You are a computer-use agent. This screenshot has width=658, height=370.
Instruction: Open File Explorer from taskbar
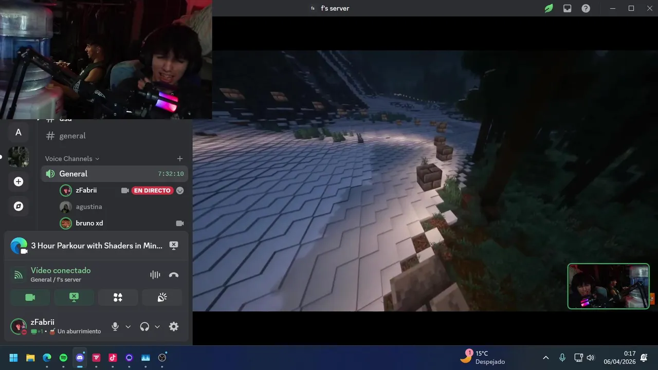pos(30,358)
